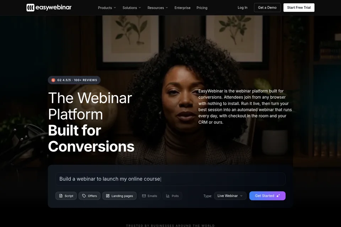Enable the Emails option chip
Viewport: 341px width, 227px height.
150,196
